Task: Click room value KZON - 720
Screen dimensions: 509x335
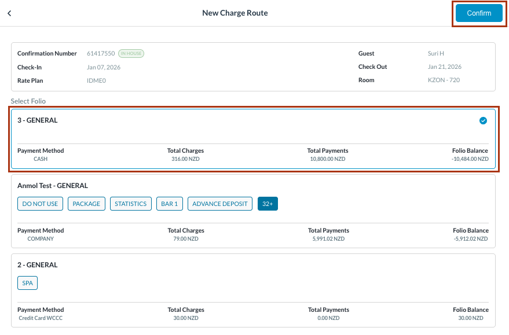Action: point(444,80)
